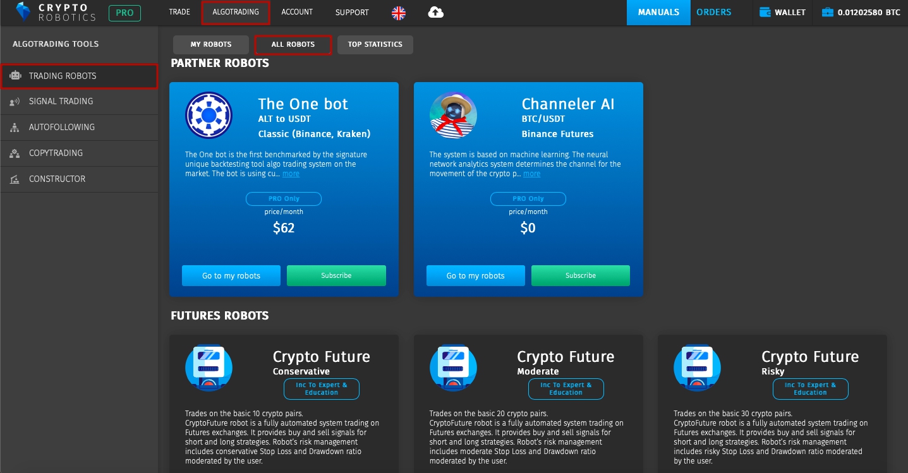
Task: Open Trading Robots in sidebar
Action: (x=79, y=76)
